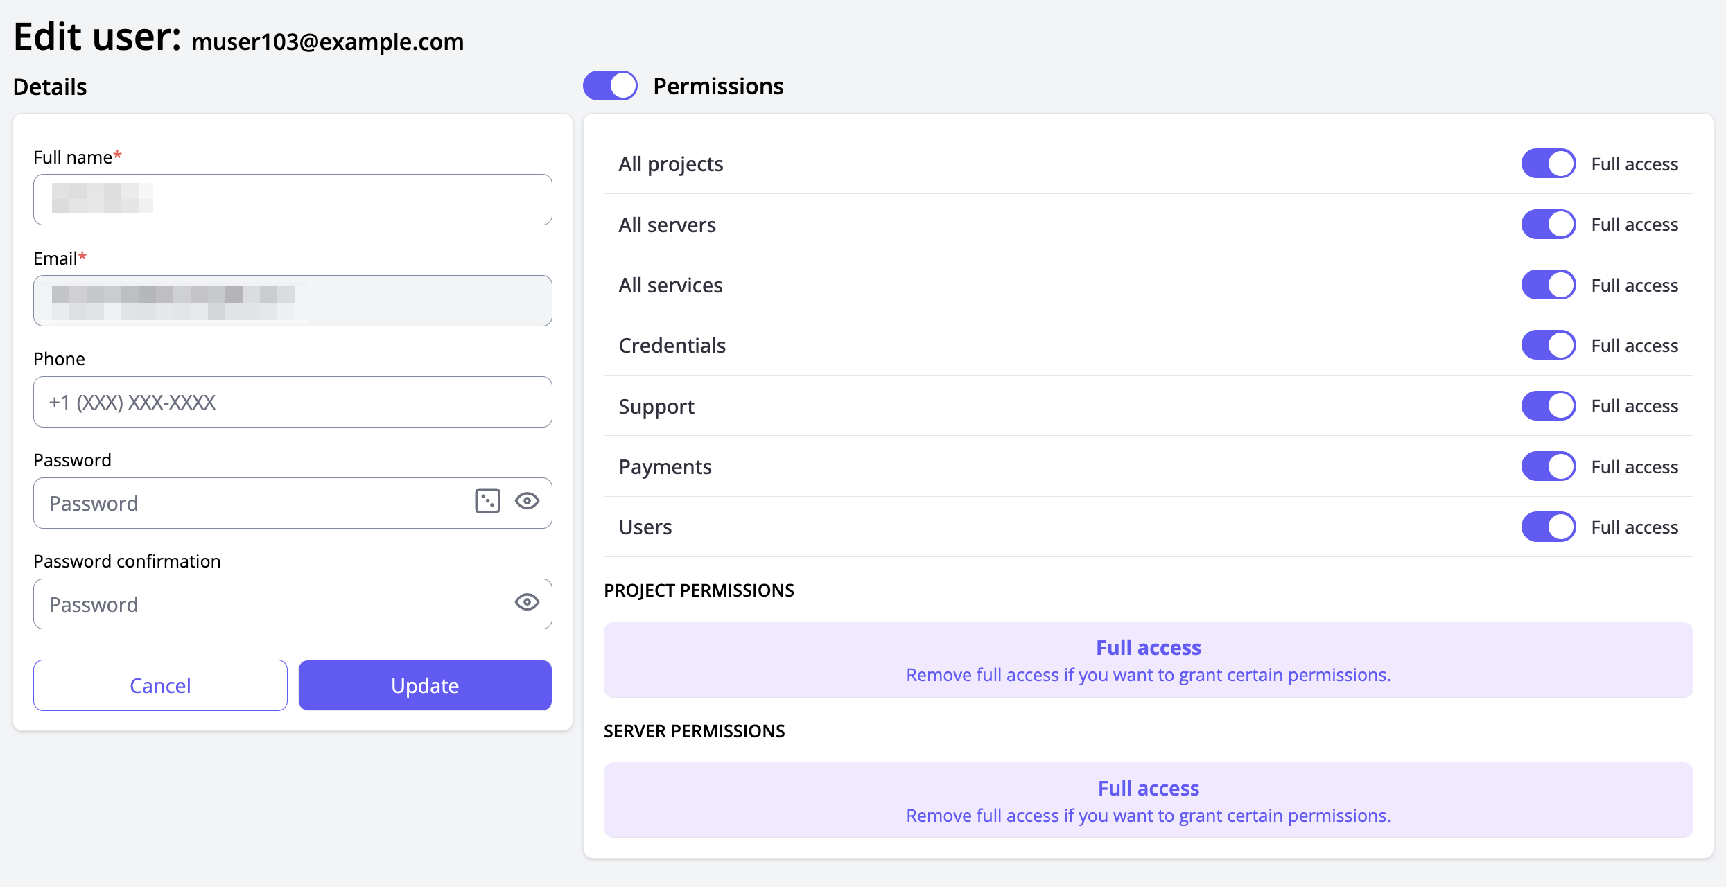Click the Phone number input field

293,402
